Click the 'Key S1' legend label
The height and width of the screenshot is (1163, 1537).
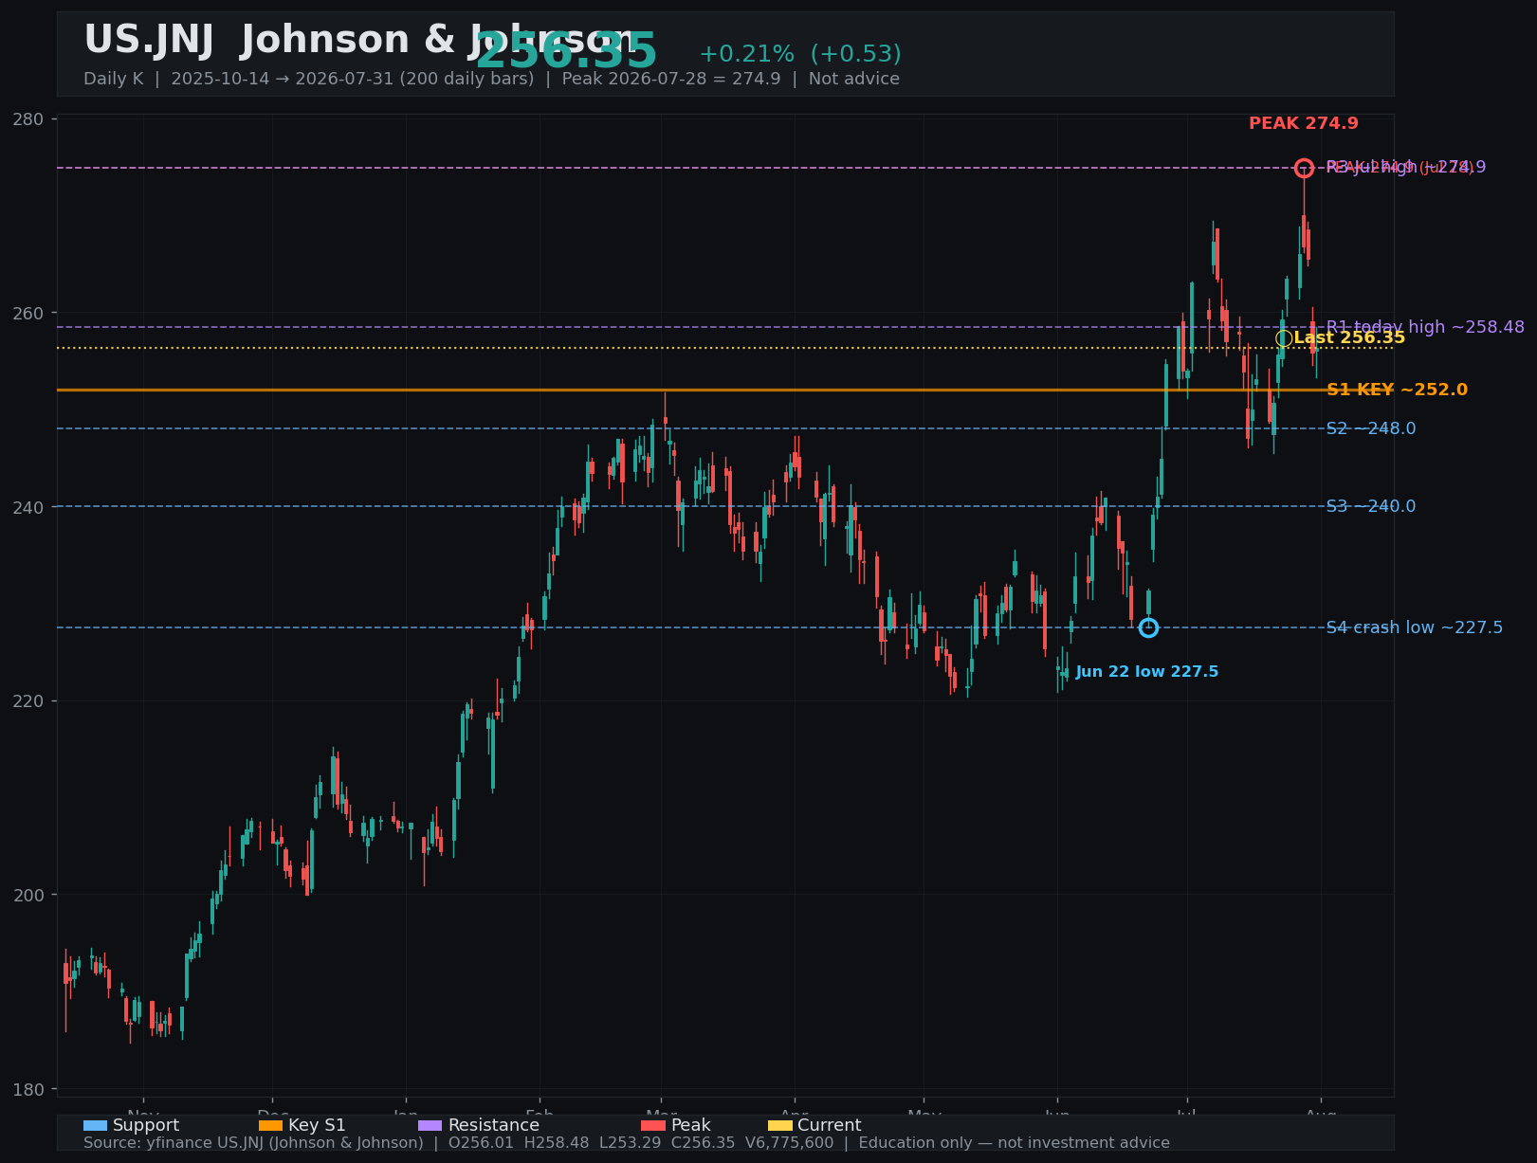317,1125
